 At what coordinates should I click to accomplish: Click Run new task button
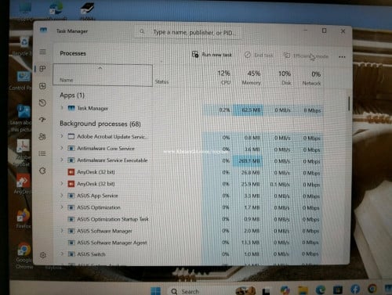[212, 55]
